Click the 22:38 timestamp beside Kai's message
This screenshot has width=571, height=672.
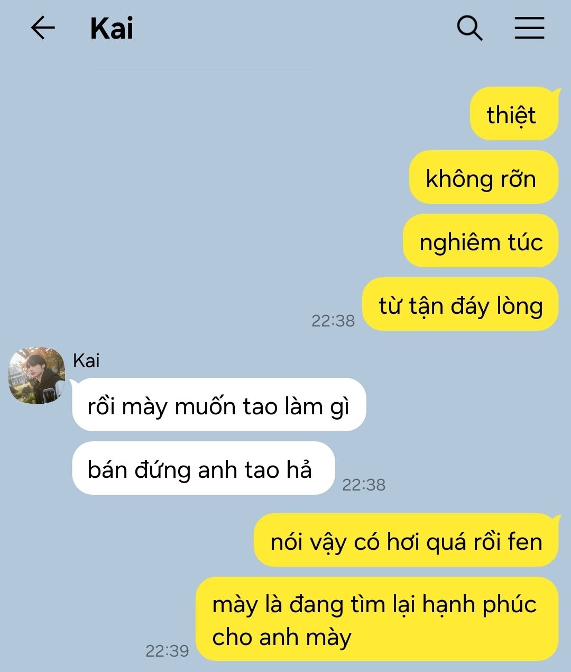(x=364, y=485)
